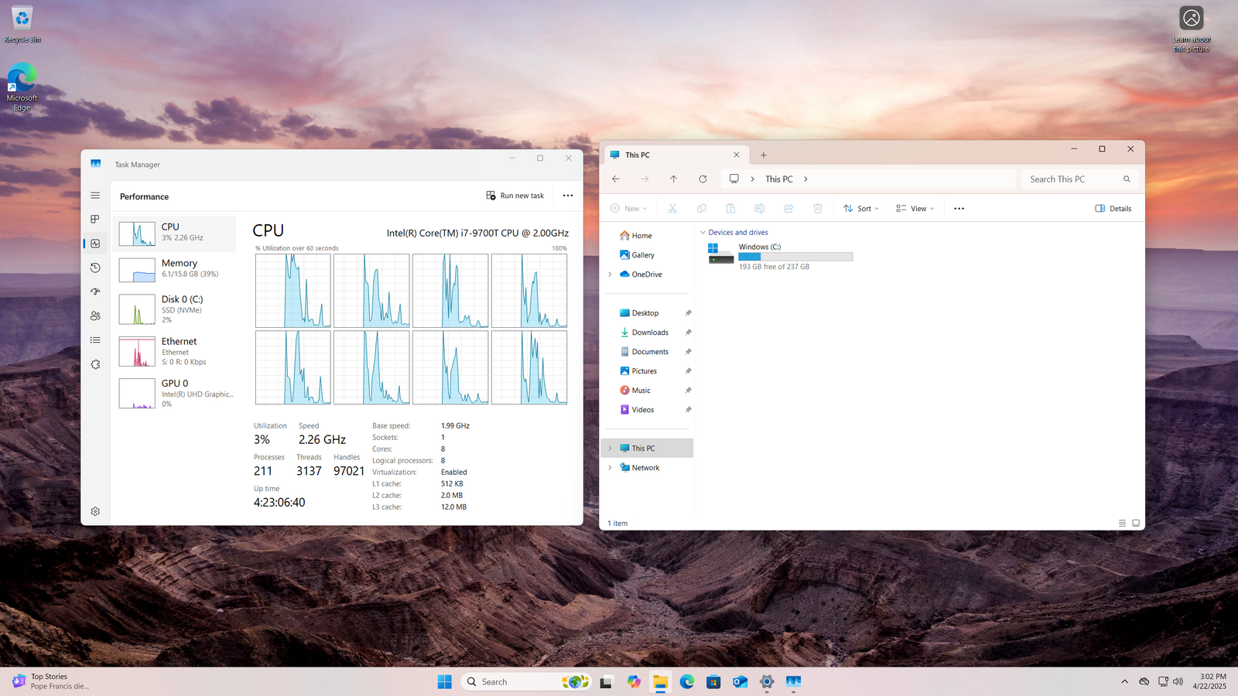
Task: Click the Up arrow in File Explorer
Action: coord(673,179)
